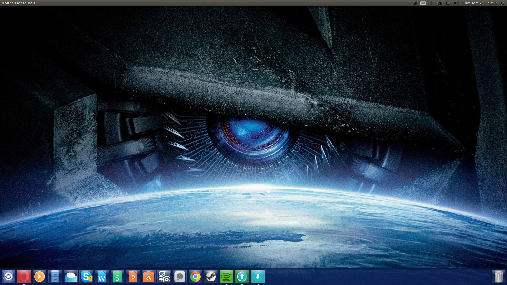Open the green Spreadsheets S icon
This screenshot has height=285, width=507.
[118, 277]
